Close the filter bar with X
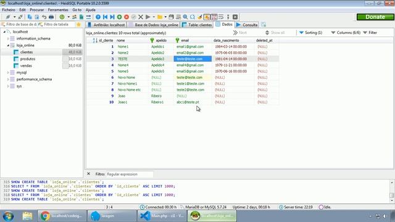The width and height of the screenshot is (395, 222). point(88,174)
